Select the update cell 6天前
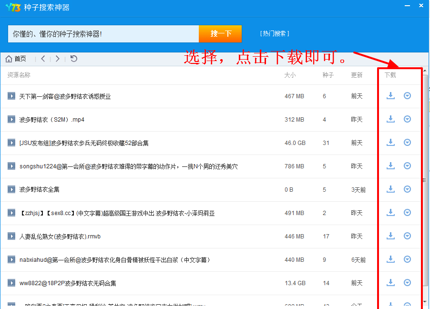The image size is (430, 309). [x=358, y=260]
